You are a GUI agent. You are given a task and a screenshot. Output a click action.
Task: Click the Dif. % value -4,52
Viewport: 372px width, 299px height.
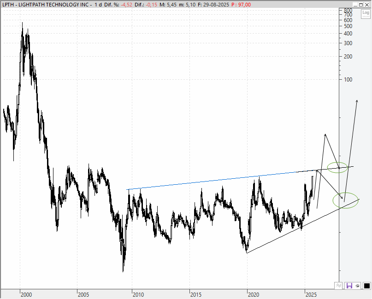tap(127, 5)
